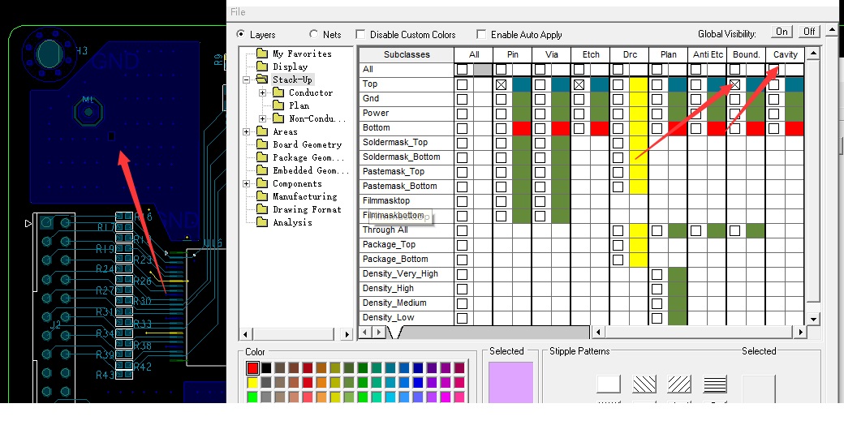Open the My Favorites folder
The width and height of the screenshot is (844, 438).
click(261, 54)
